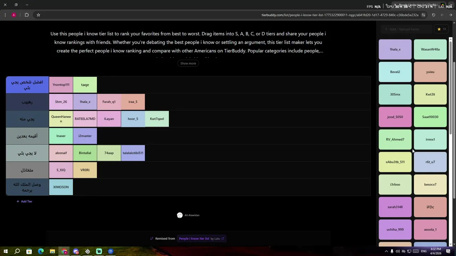Viewport: 456px width, 256px height.
Task: Select the jood_5050 tile in items panel
Action: coord(395,117)
